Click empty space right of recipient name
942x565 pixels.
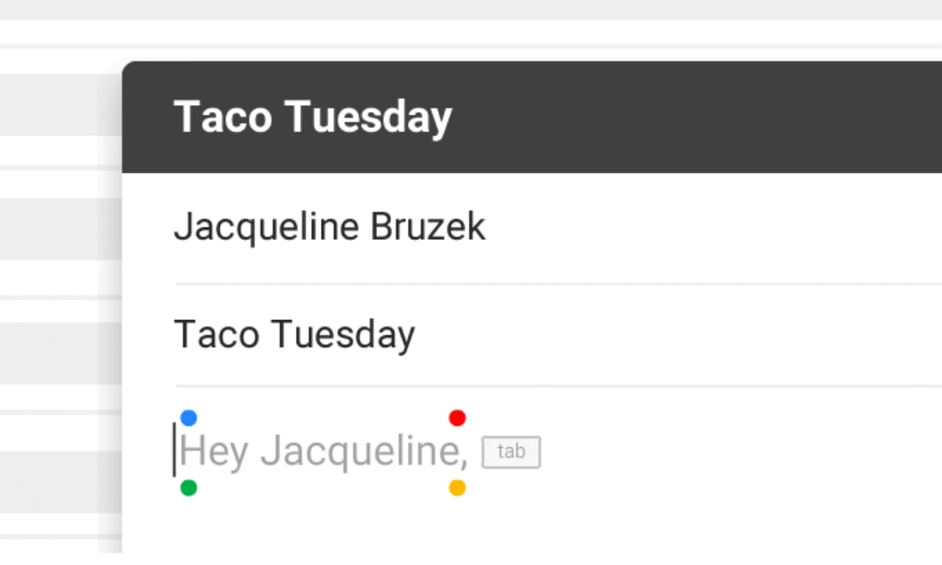click(706, 227)
